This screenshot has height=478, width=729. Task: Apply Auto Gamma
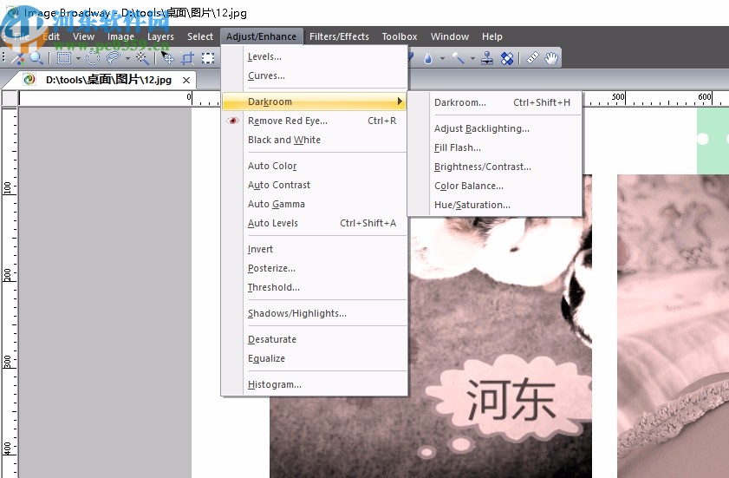(x=315, y=204)
